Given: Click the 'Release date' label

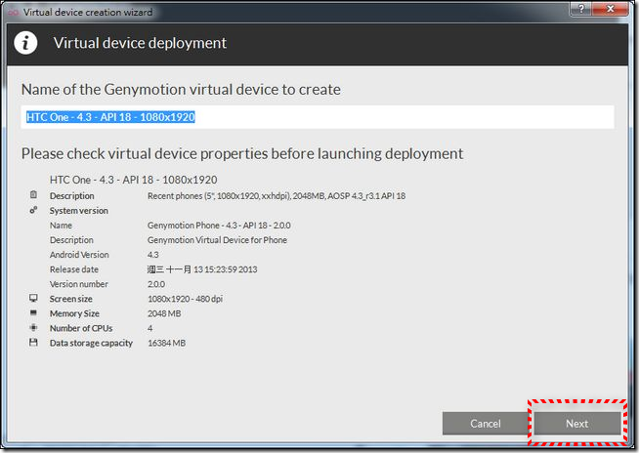Looking at the screenshot, I should pos(73,269).
